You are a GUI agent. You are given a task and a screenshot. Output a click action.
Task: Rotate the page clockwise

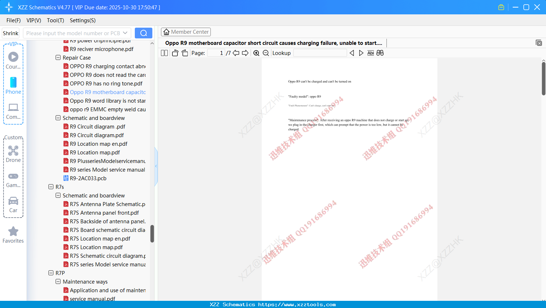point(185,53)
